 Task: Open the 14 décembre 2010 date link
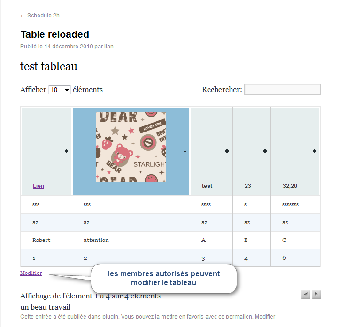point(69,47)
